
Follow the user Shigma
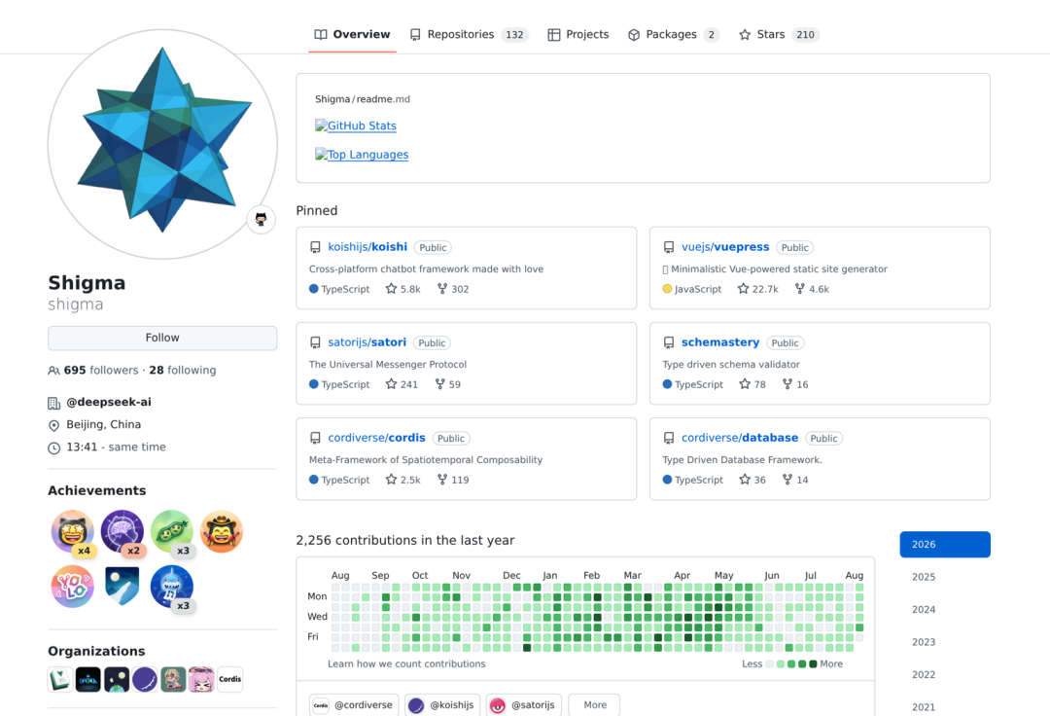(x=162, y=338)
